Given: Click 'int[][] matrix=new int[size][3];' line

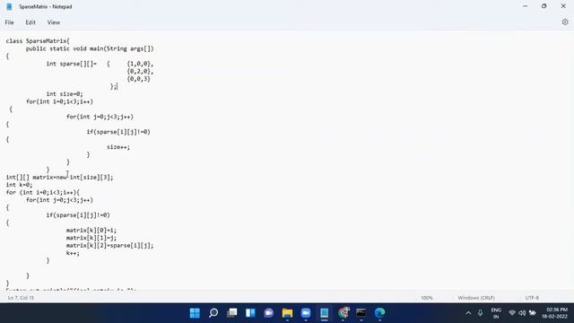Looking at the screenshot, I should (x=60, y=178).
